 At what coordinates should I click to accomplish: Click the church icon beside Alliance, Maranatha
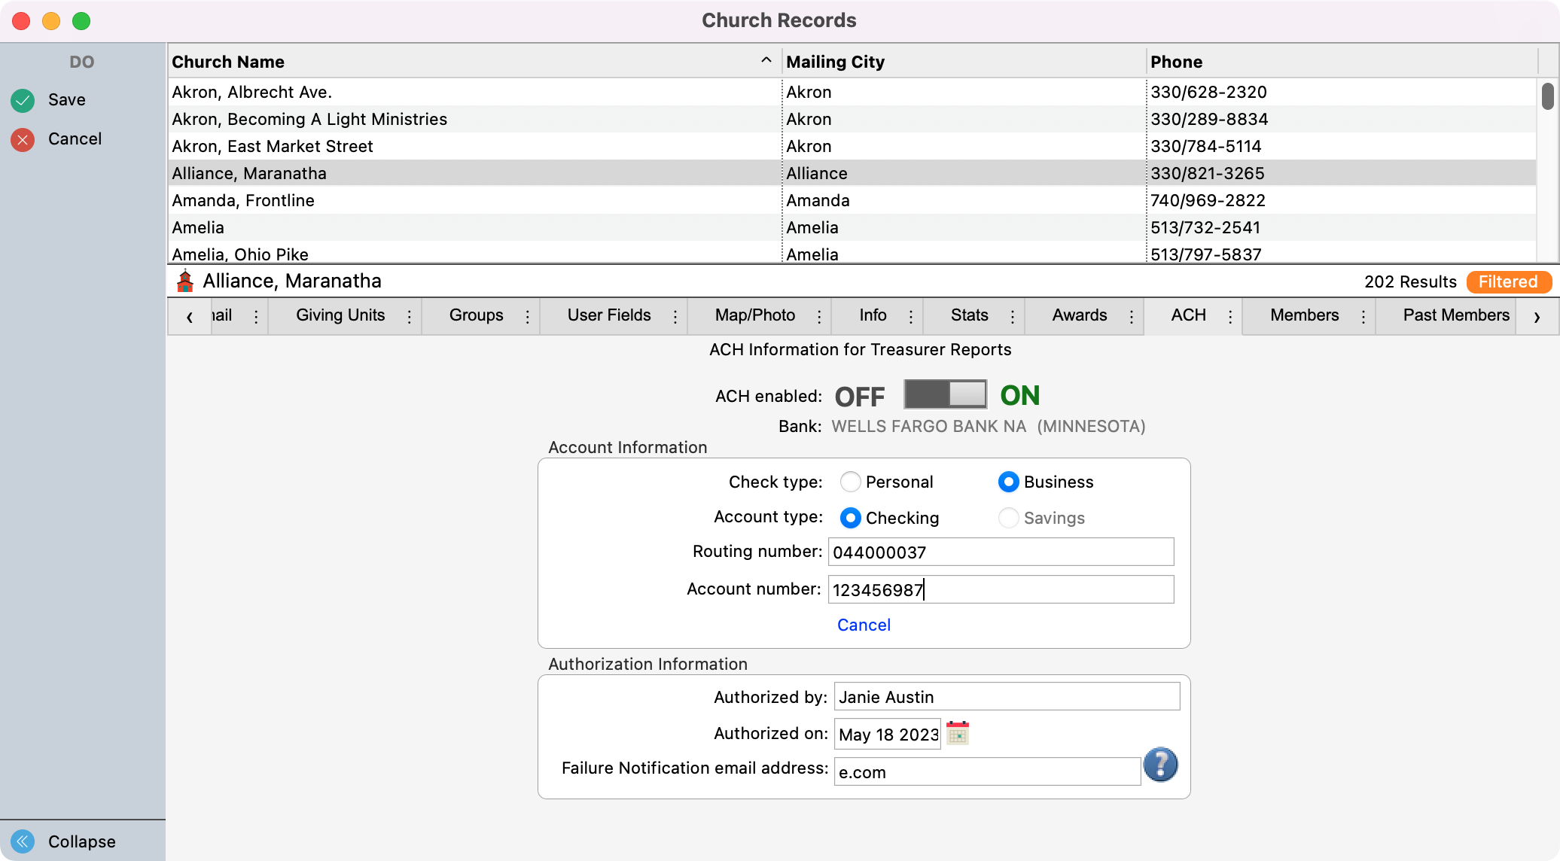click(184, 281)
